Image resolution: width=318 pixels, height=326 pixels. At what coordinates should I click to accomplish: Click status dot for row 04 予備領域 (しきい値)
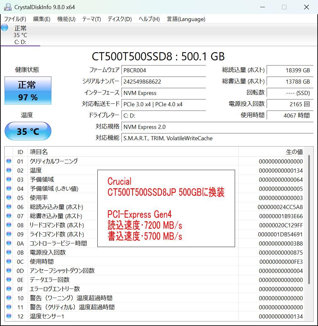(9, 189)
